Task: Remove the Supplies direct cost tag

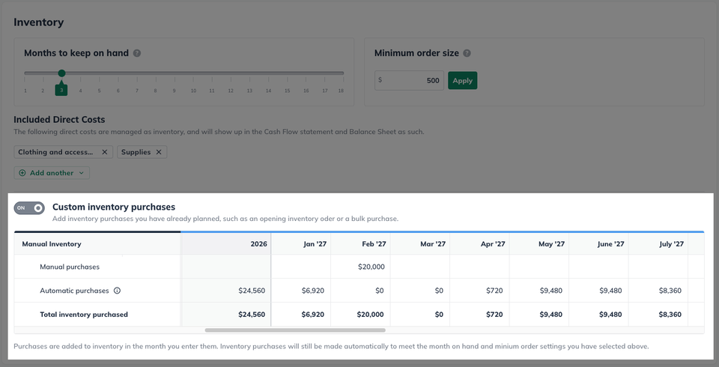Action: click(159, 152)
